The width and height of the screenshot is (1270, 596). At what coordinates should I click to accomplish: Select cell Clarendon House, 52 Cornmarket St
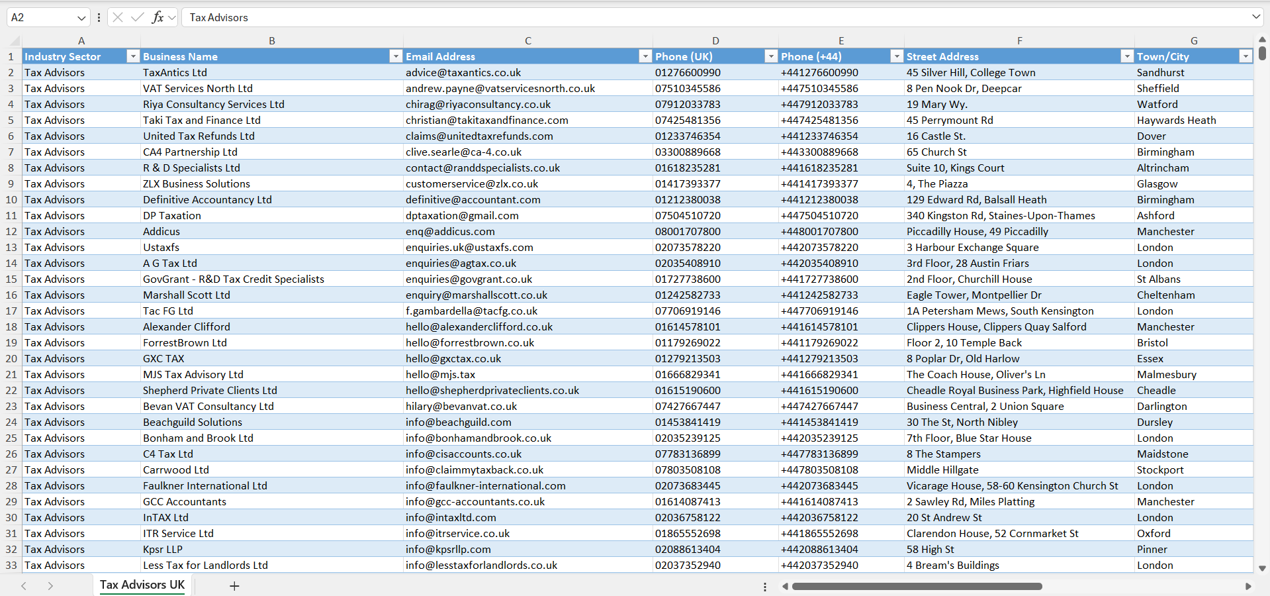pos(1019,534)
